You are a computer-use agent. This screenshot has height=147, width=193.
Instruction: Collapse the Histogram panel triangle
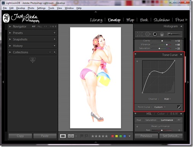click(x=181, y=26)
